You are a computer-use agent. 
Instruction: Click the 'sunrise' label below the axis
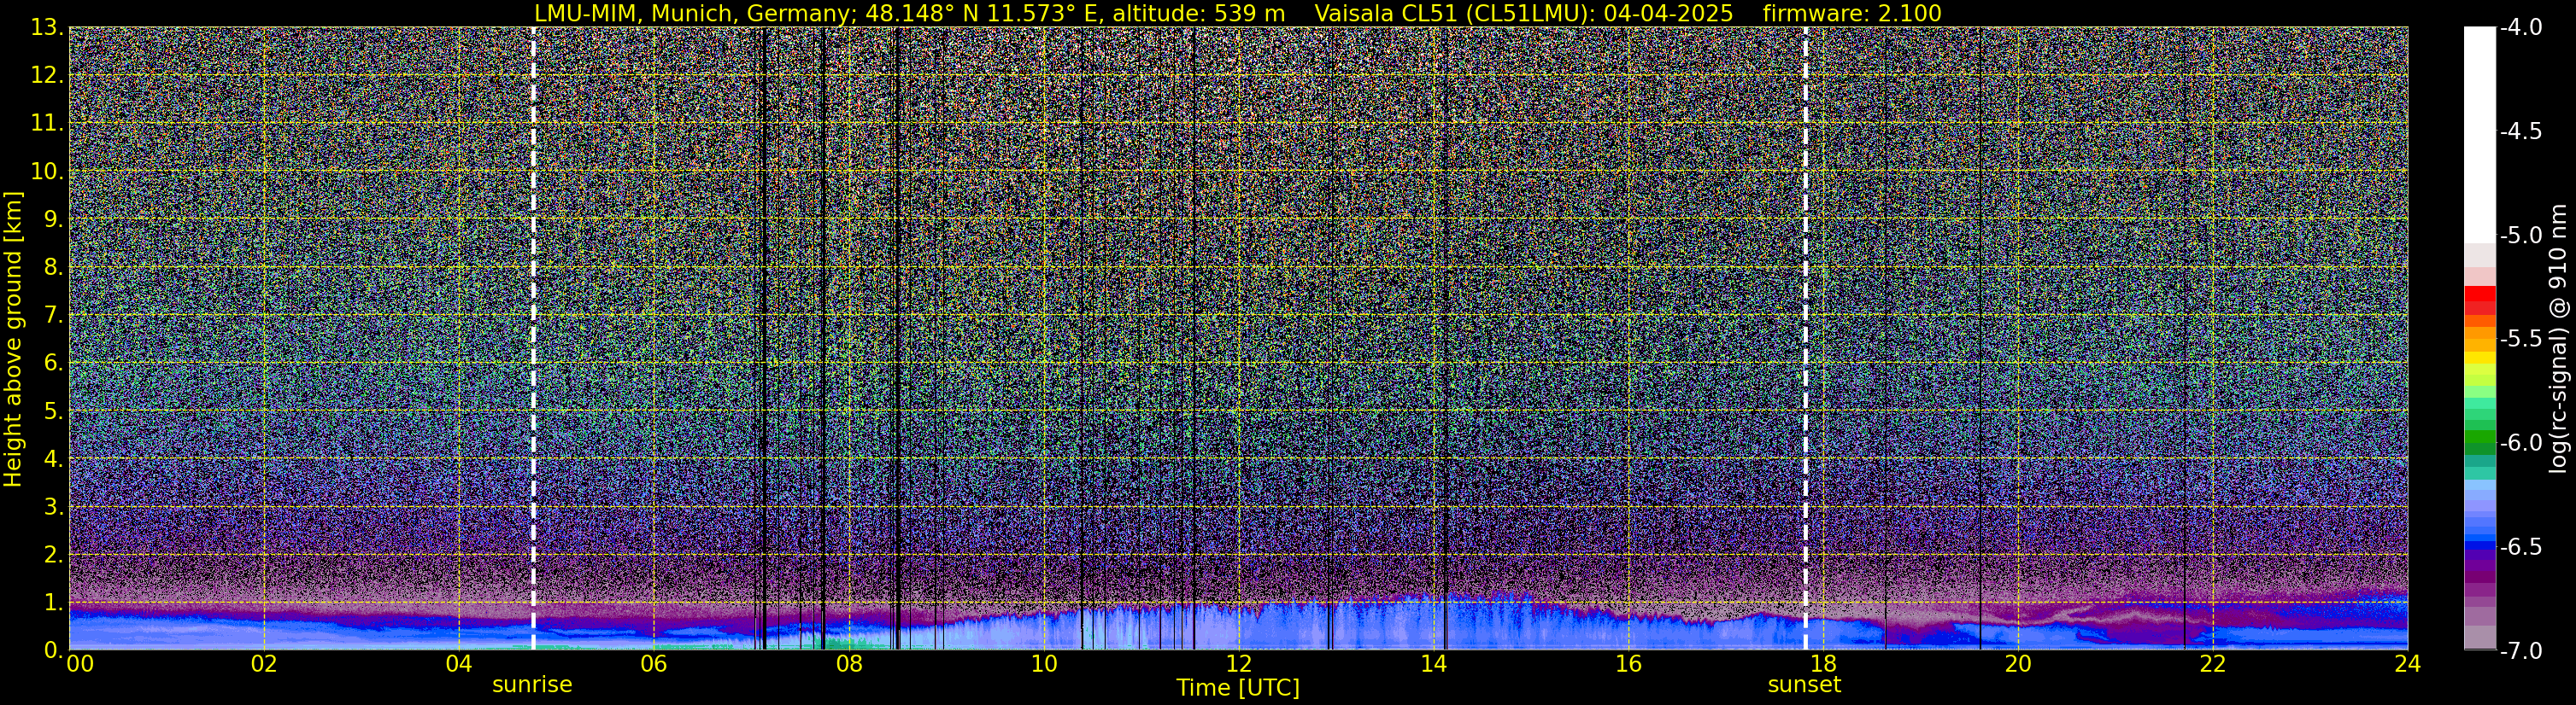coord(532,685)
